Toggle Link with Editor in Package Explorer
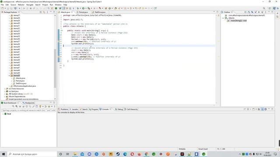The width and height of the screenshot is (280, 157). coord(44,12)
